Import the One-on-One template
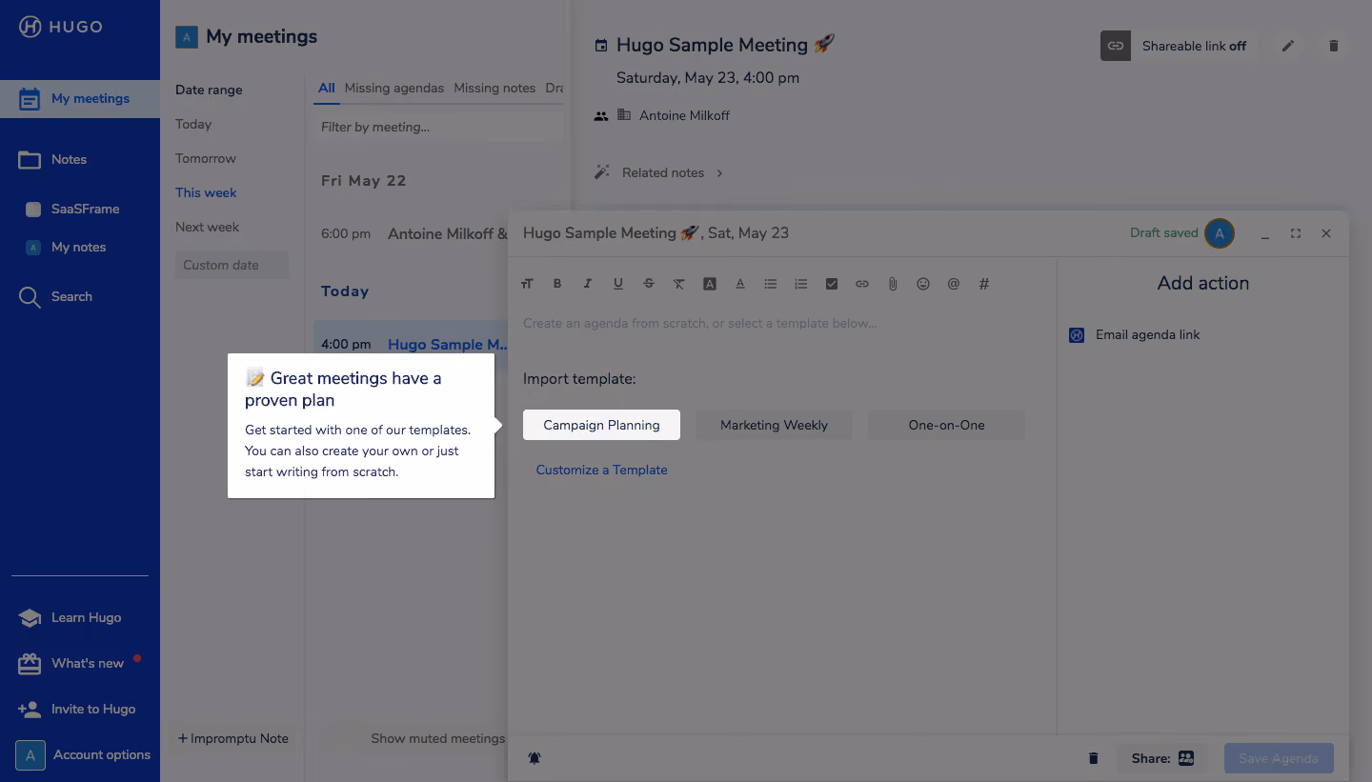The height and width of the screenshot is (782, 1372). coord(946,425)
